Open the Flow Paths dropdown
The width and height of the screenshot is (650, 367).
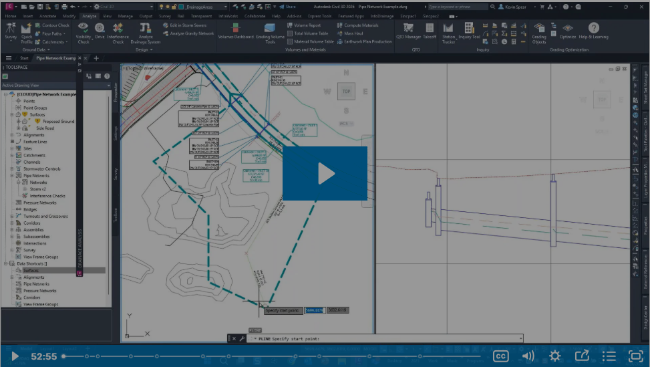(51, 33)
